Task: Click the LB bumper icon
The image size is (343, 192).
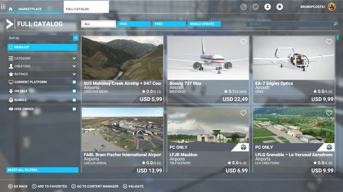Action: pyautogui.click(x=3, y=7)
